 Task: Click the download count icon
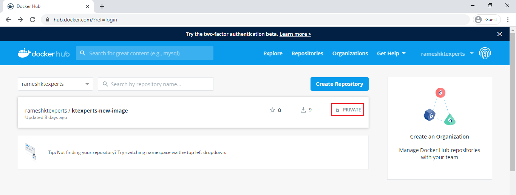[303, 110]
